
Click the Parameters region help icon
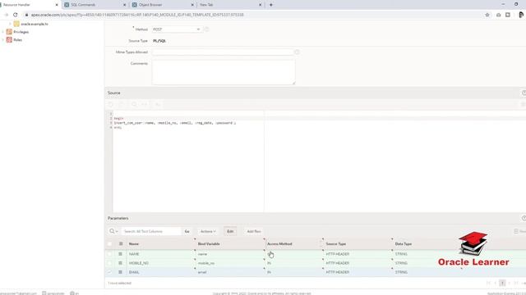(524, 218)
